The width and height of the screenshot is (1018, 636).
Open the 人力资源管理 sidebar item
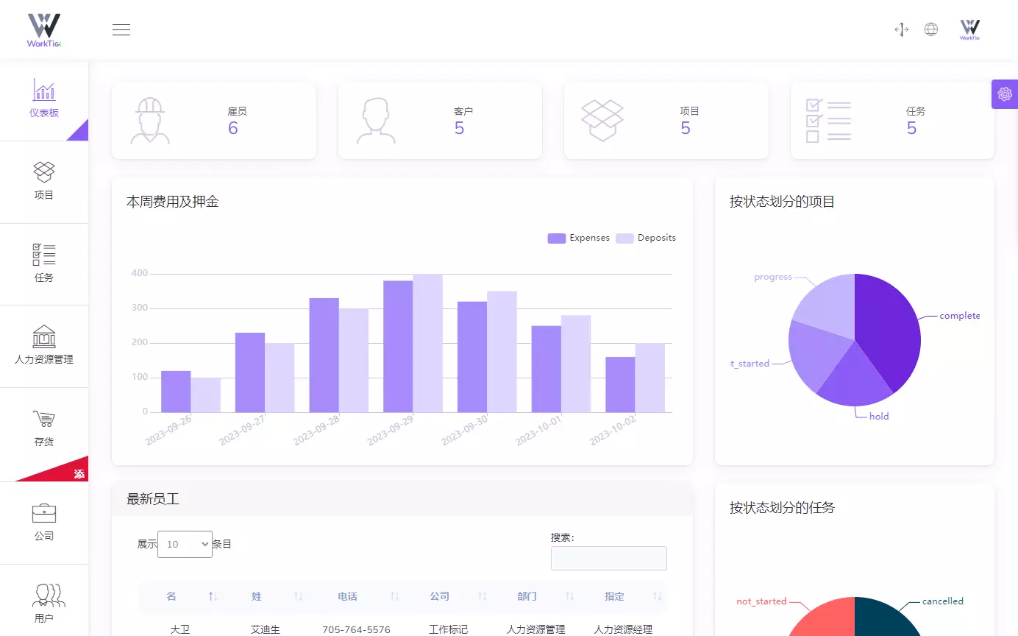tap(44, 346)
